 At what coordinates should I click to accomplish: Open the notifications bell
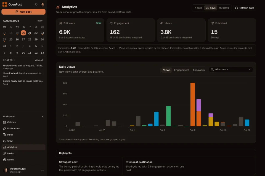tap(36, 4)
